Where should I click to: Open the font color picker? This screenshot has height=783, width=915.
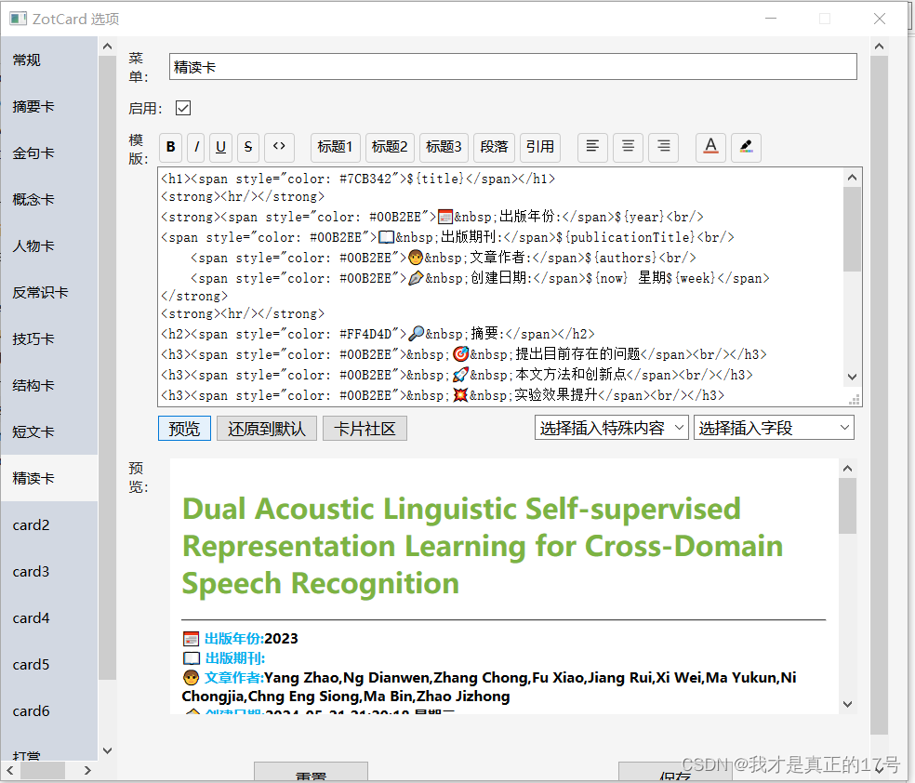click(710, 147)
